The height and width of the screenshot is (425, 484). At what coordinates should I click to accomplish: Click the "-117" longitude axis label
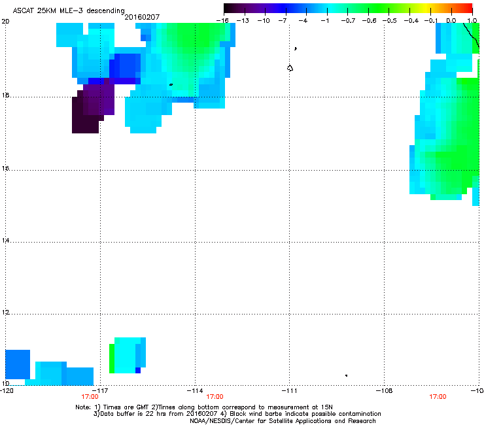tap(100, 390)
